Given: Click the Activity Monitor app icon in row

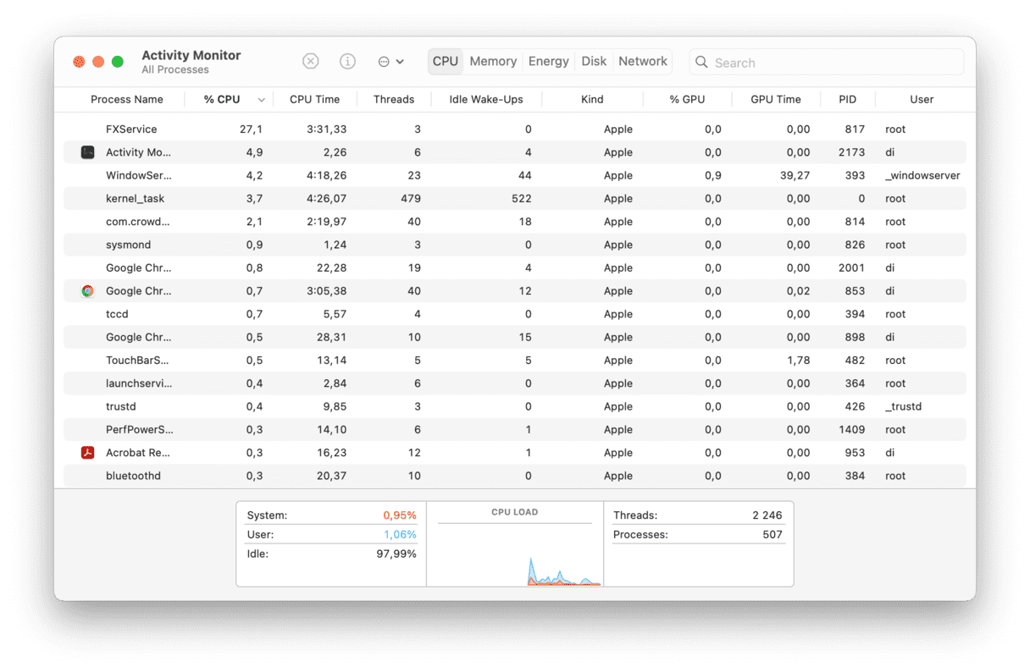Looking at the screenshot, I should (87, 152).
